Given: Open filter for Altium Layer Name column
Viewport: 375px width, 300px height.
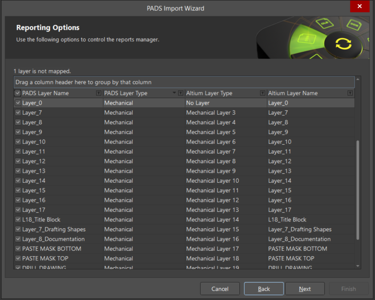Looking at the screenshot, I should (350, 93).
